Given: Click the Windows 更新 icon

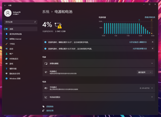Looking at the screenshot, I should coord(7,79).
